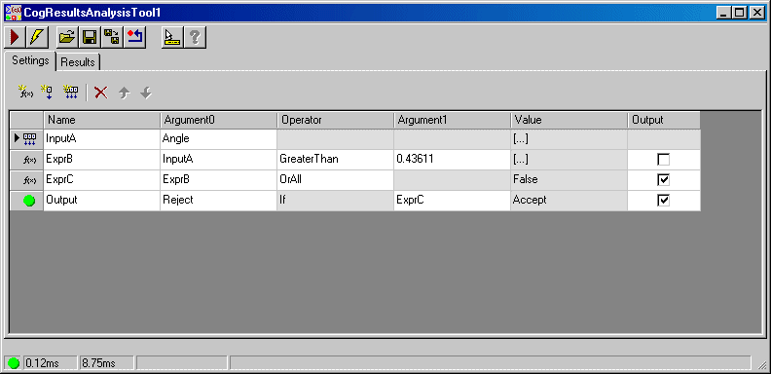Image resolution: width=771 pixels, height=374 pixels.
Task: Maximize the CogResultsAnalysisTool1 window
Action: pos(739,14)
